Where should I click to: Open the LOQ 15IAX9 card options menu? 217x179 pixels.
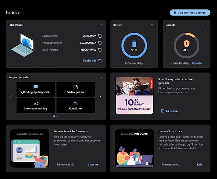(100, 25)
